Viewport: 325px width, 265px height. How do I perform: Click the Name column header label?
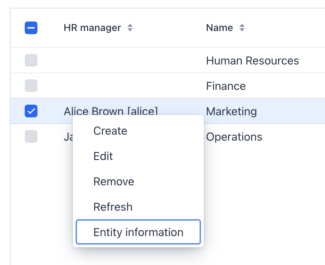[x=219, y=28]
